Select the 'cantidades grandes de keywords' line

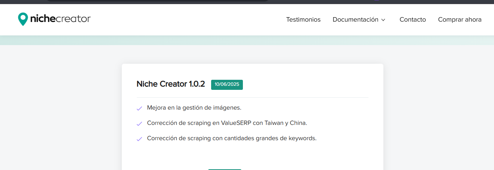[232, 138]
